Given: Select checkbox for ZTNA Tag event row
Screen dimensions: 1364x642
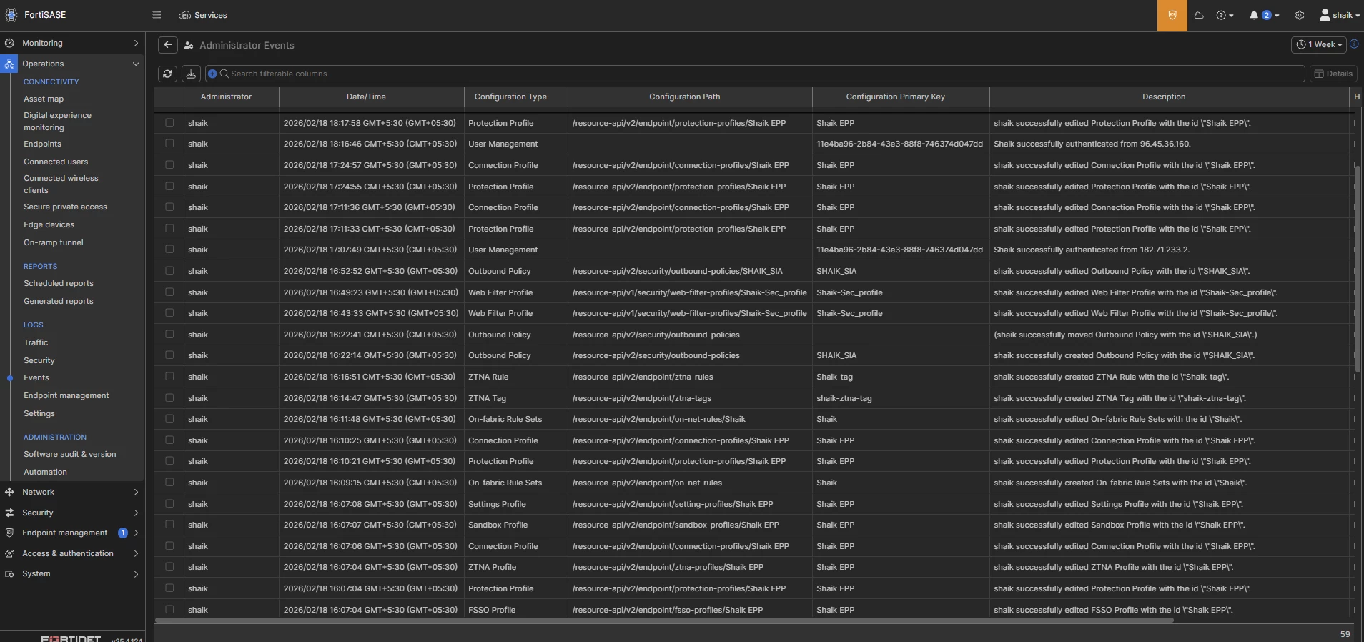Looking at the screenshot, I should tap(169, 398).
